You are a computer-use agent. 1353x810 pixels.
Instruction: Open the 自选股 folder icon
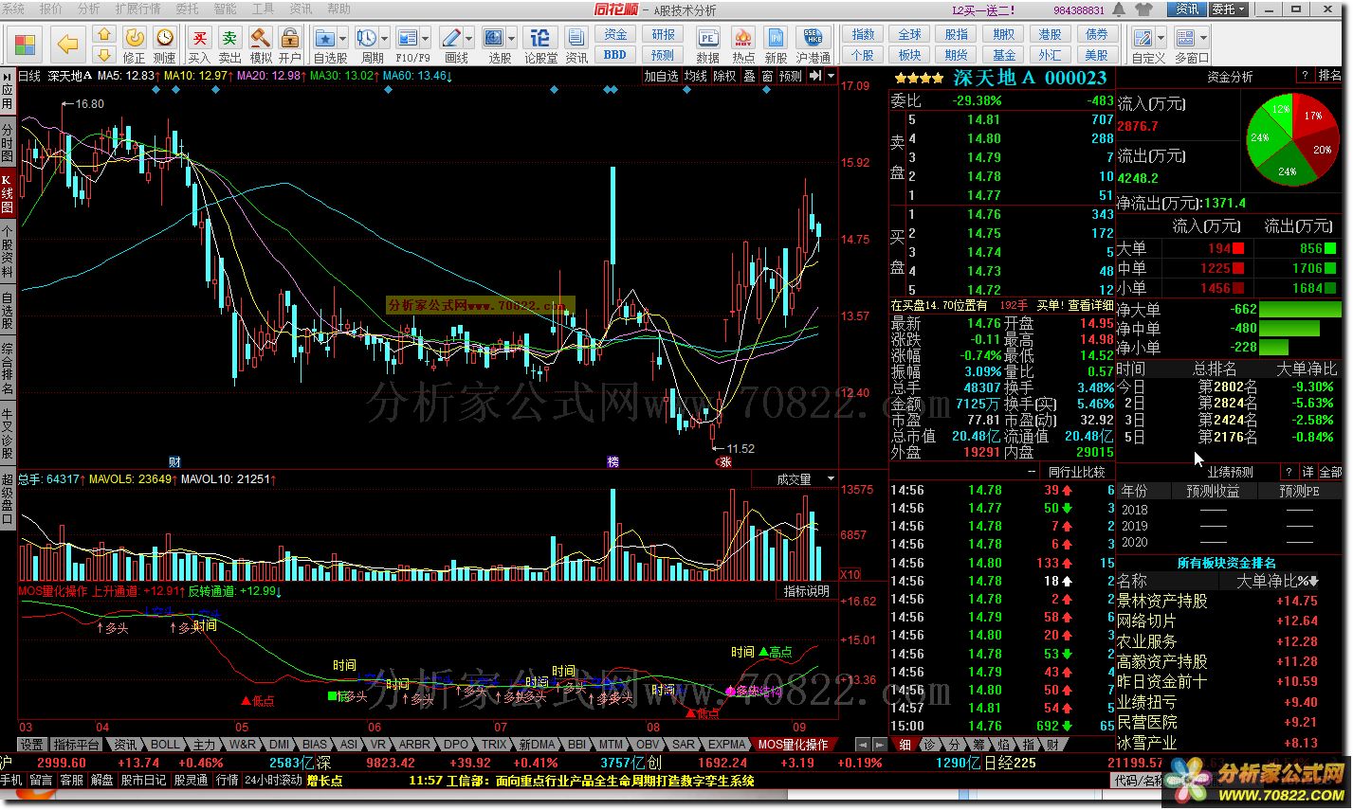325,39
